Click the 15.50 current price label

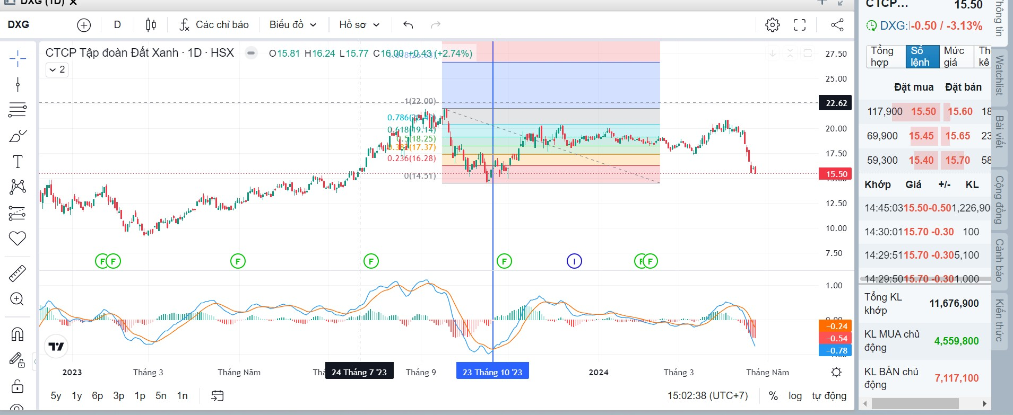pyautogui.click(x=836, y=174)
